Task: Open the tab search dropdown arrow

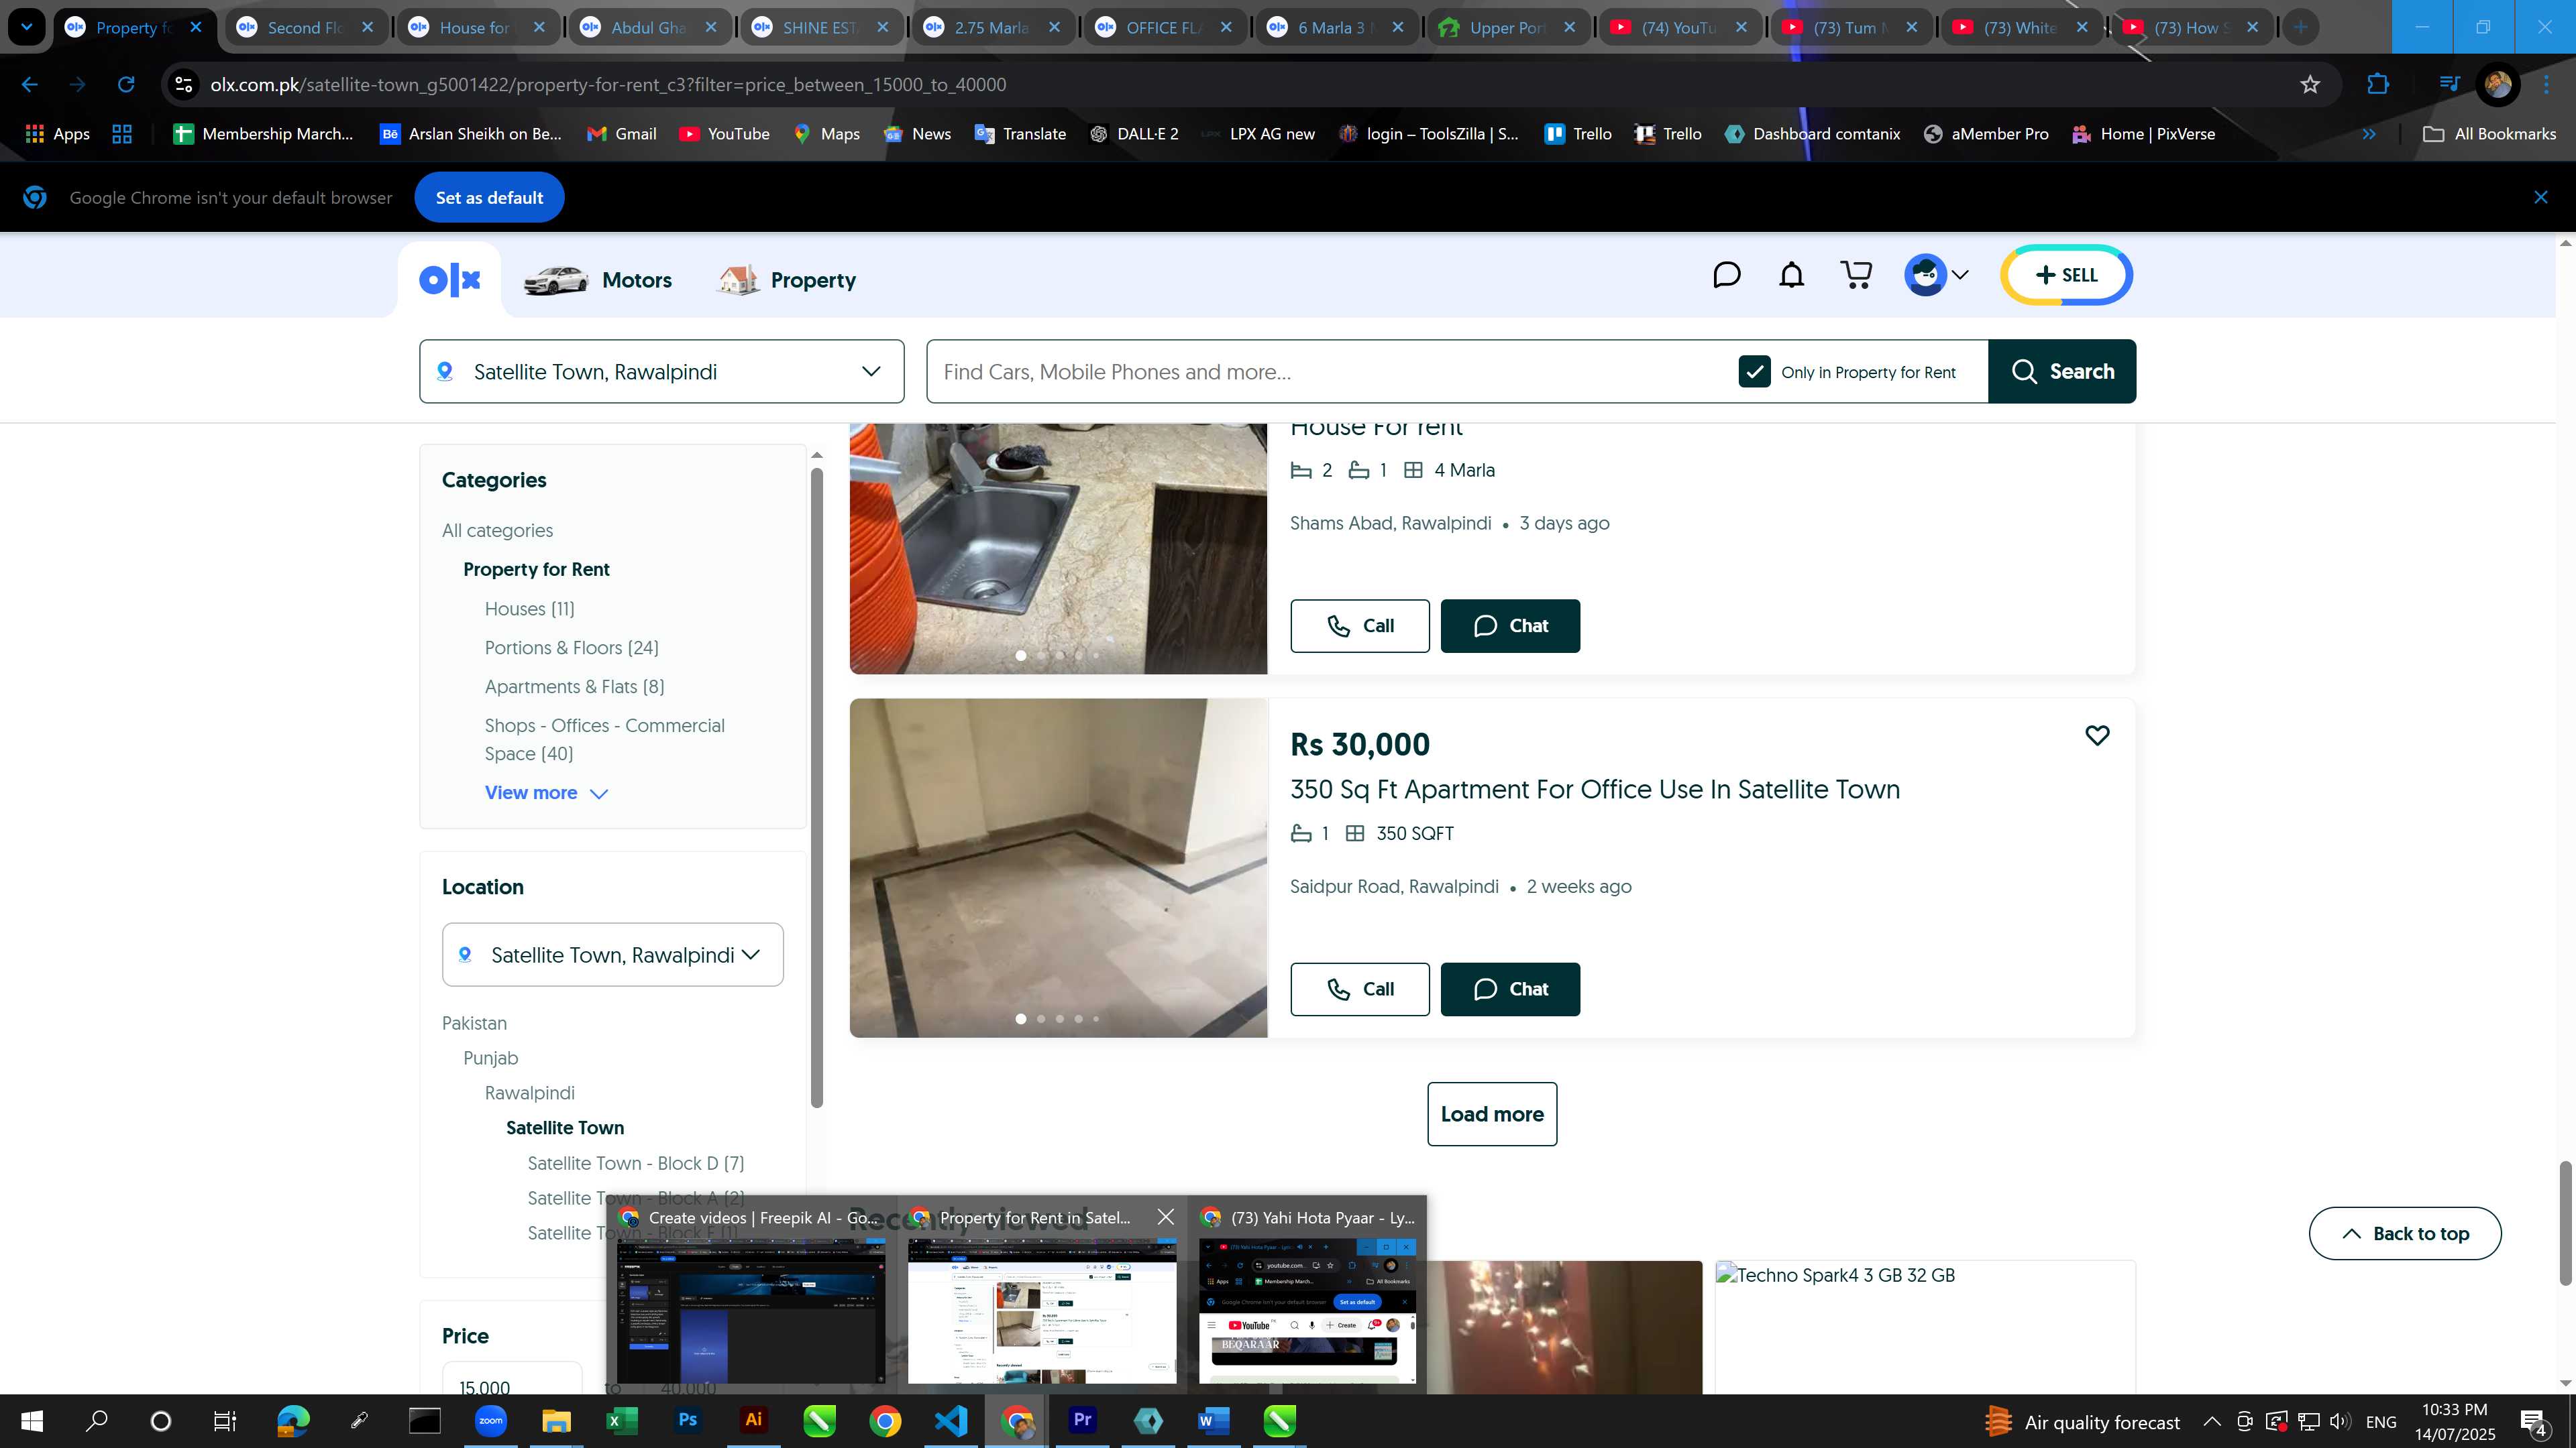Action: pos(26,27)
